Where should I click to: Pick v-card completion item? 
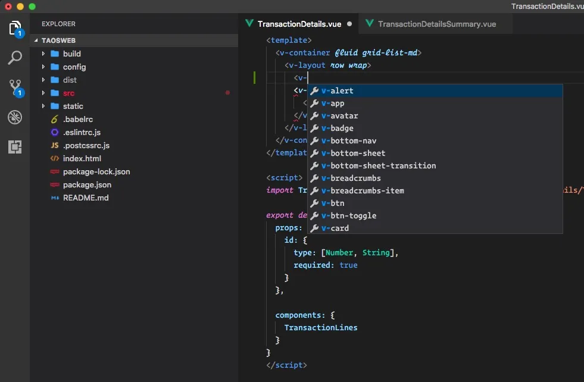point(435,228)
